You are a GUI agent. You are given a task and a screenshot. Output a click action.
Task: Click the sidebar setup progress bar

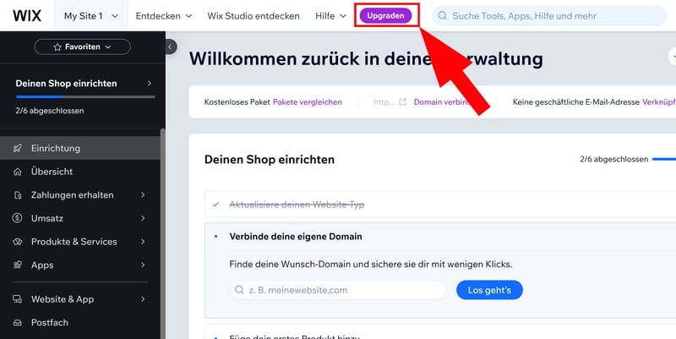click(x=85, y=96)
